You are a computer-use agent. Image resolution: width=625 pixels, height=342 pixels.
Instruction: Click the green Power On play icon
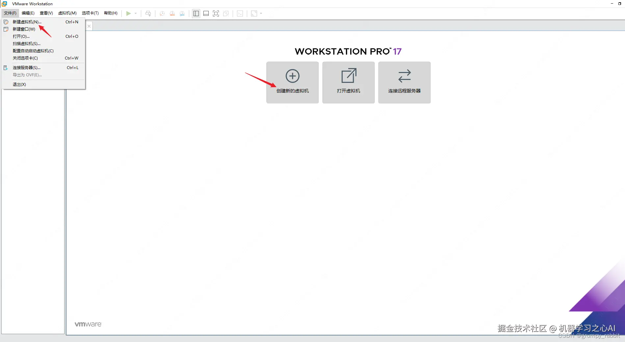pos(128,13)
